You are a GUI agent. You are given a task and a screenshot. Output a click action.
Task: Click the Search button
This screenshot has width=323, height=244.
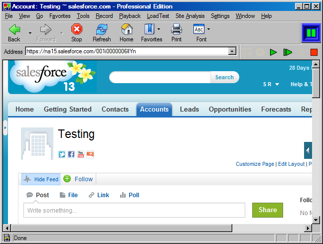click(224, 77)
